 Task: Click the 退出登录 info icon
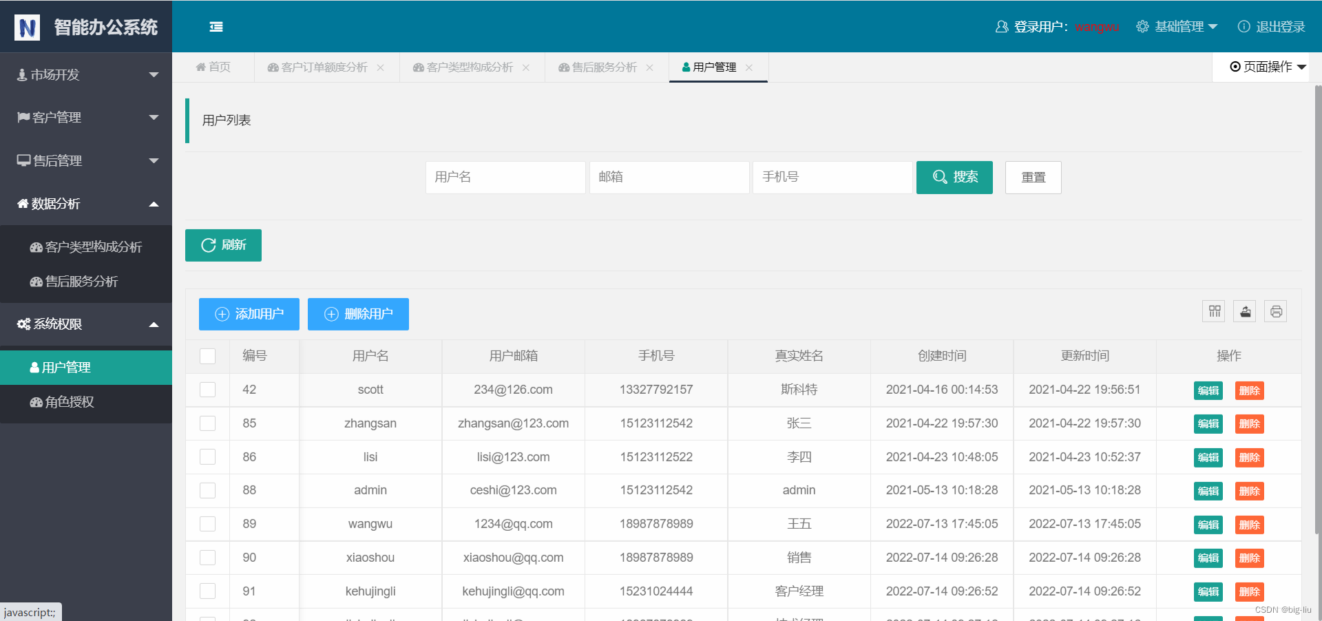[x=1244, y=27]
